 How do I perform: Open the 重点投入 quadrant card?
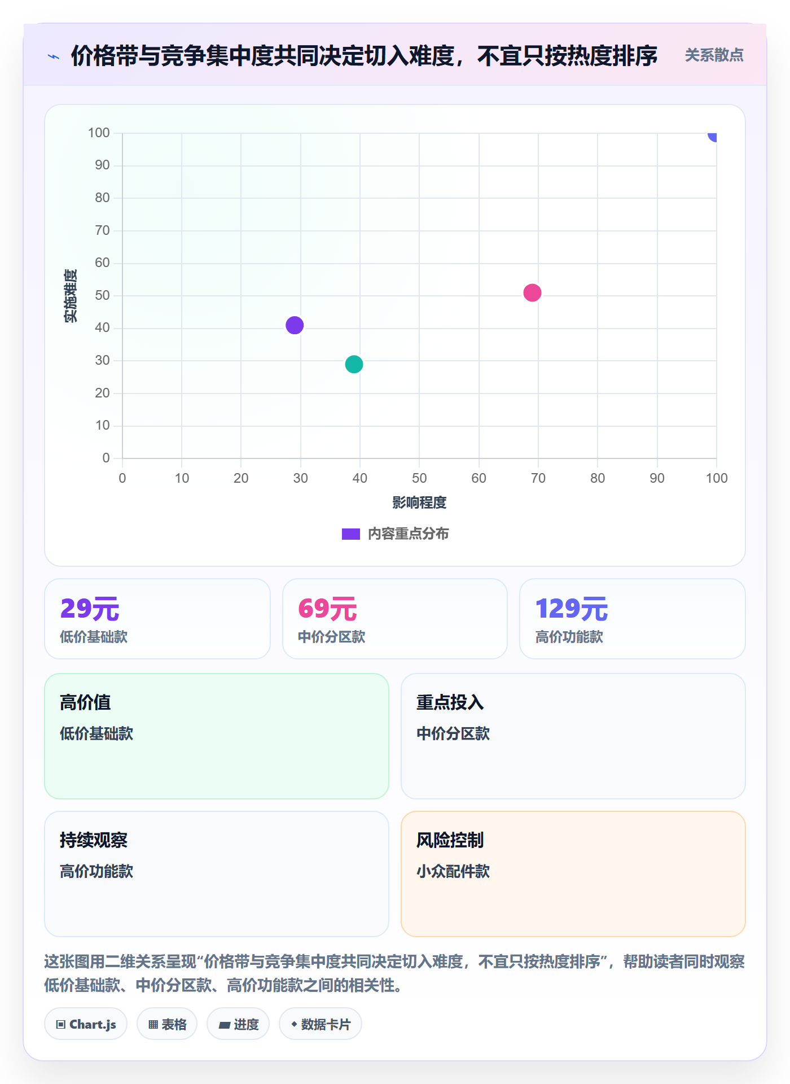click(573, 736)
